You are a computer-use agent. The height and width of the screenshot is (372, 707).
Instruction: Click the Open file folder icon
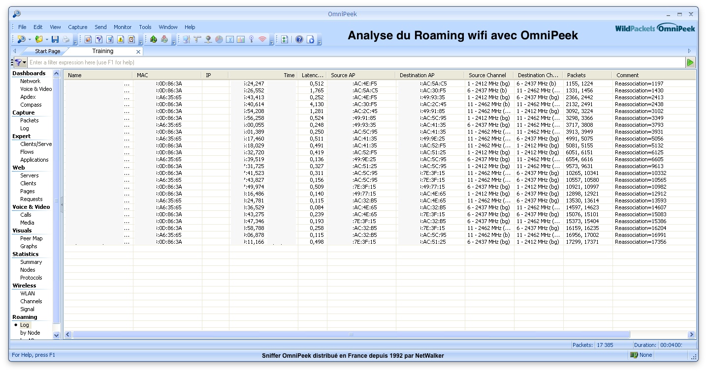pyautogui.click(x=38, y=39)
